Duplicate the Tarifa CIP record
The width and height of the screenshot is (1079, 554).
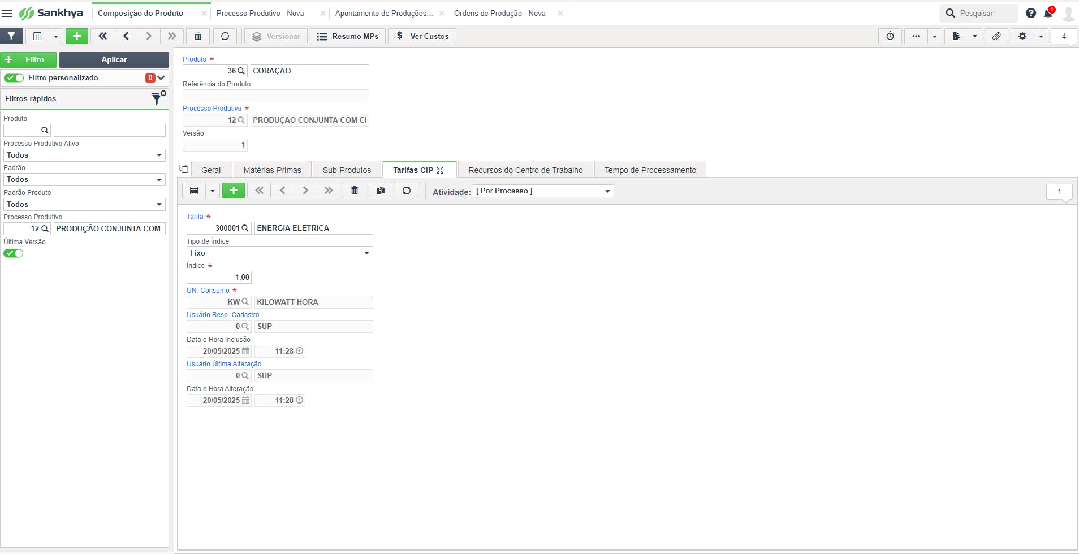pos(381,191)
